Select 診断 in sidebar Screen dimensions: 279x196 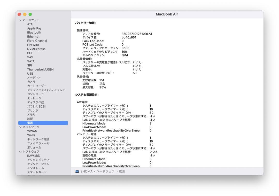[x=30, y=119]
